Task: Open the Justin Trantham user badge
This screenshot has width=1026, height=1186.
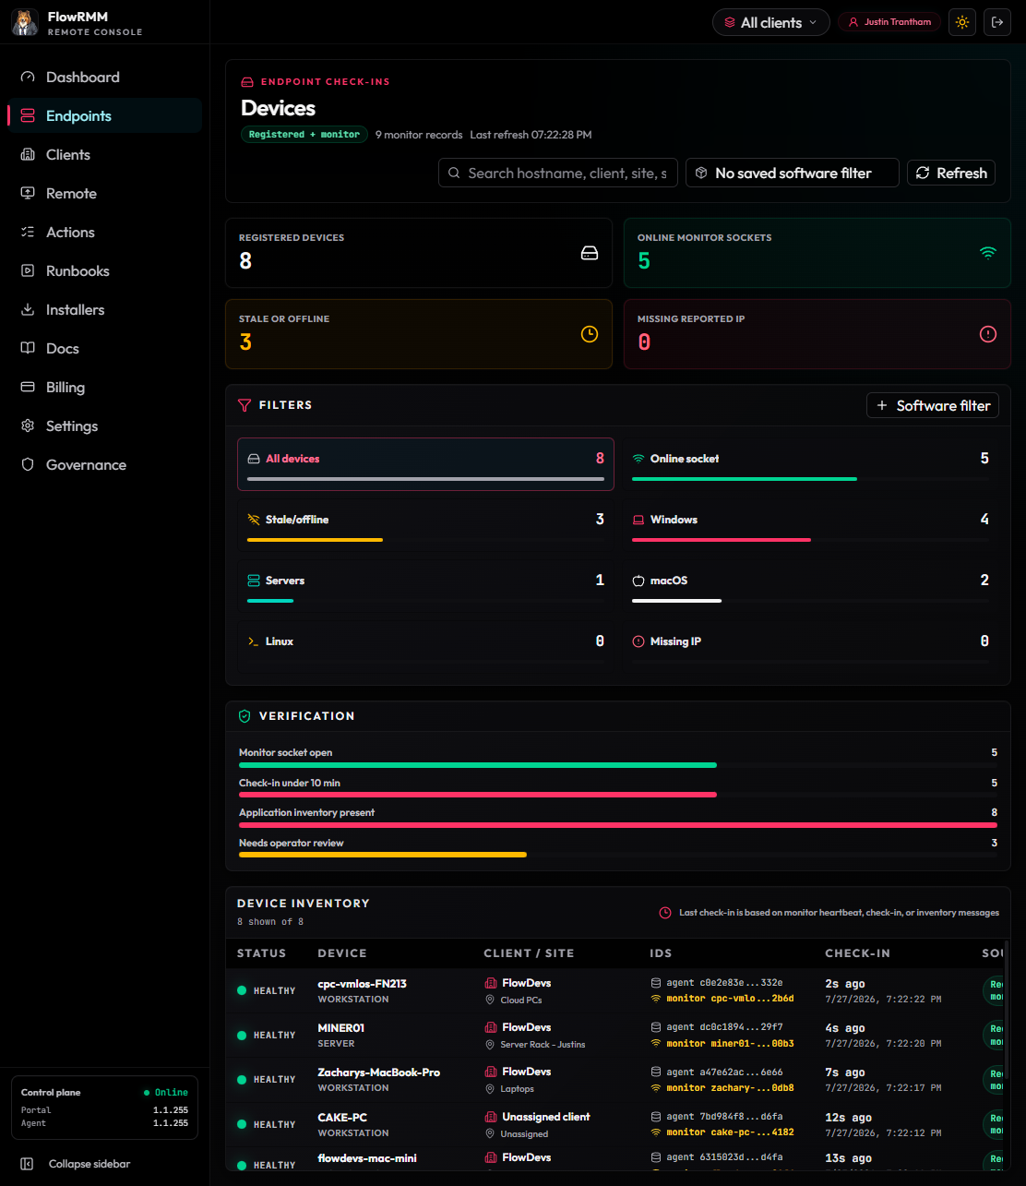Action: tap(889, 22)
